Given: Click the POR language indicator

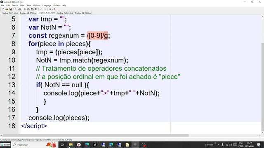Looking at the screenshot, I should [x=241, y=145].
